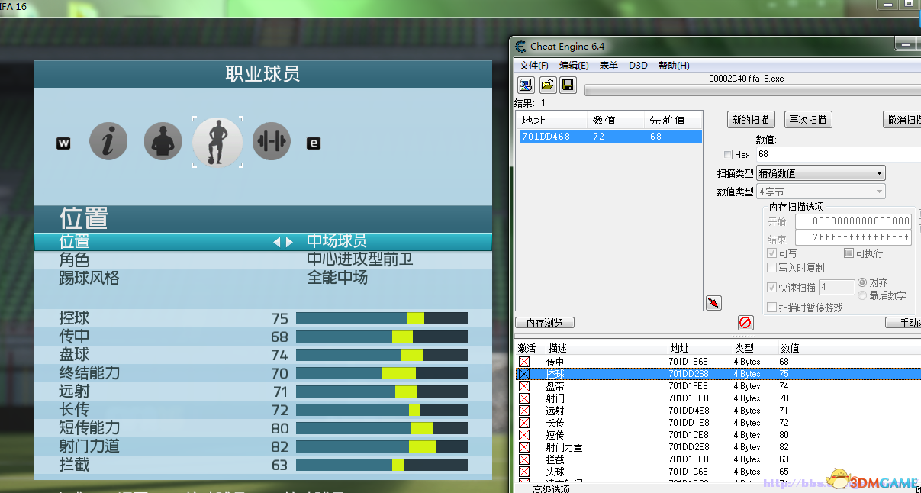Select the 角色 role row in game
This screenshot has width=921, height=493.
263,260
